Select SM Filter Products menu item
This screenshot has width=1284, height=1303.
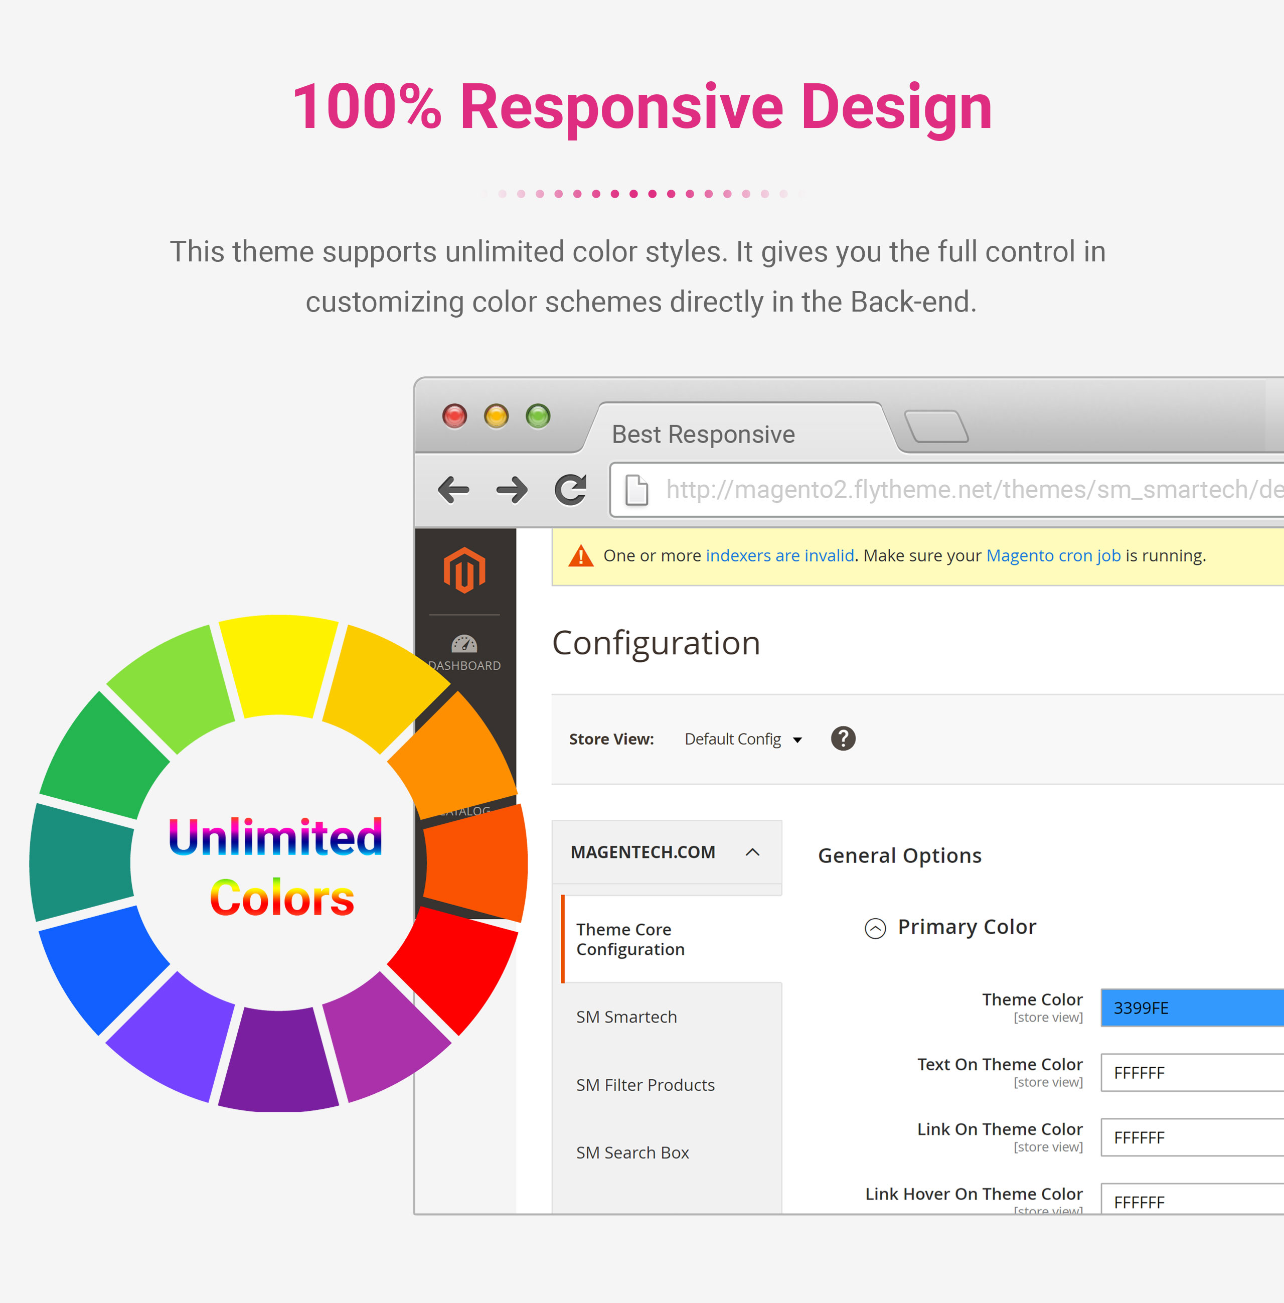tap(646, 1085)
